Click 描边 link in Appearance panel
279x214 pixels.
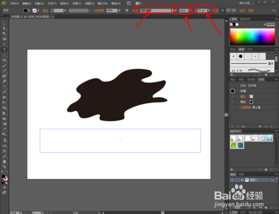pyautogui.click(x=243, y=97)
